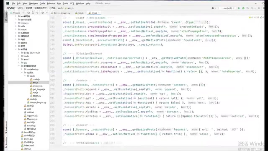Hide the Project panel with minus icon

[47, 13]
